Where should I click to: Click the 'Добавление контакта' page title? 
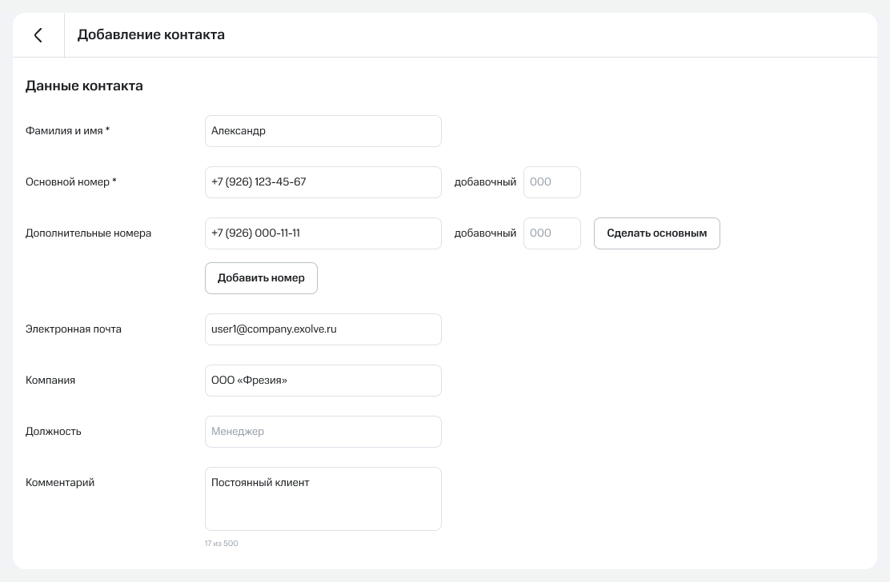coord(150,35)
